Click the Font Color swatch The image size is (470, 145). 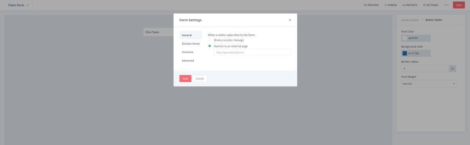(x=405, y=38)
